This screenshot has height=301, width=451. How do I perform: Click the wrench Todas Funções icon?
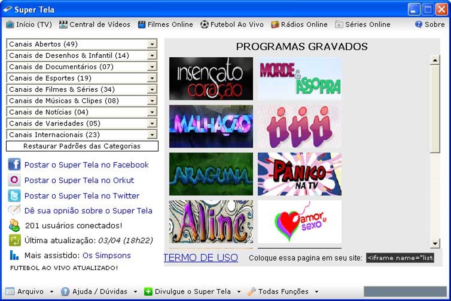coord(252,292)
